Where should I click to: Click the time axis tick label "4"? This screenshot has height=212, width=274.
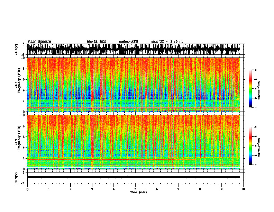click(114, 189)
